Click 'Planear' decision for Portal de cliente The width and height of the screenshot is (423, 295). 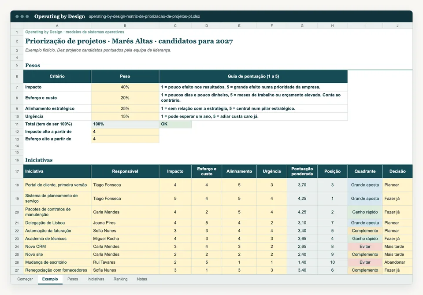[397, 185]
